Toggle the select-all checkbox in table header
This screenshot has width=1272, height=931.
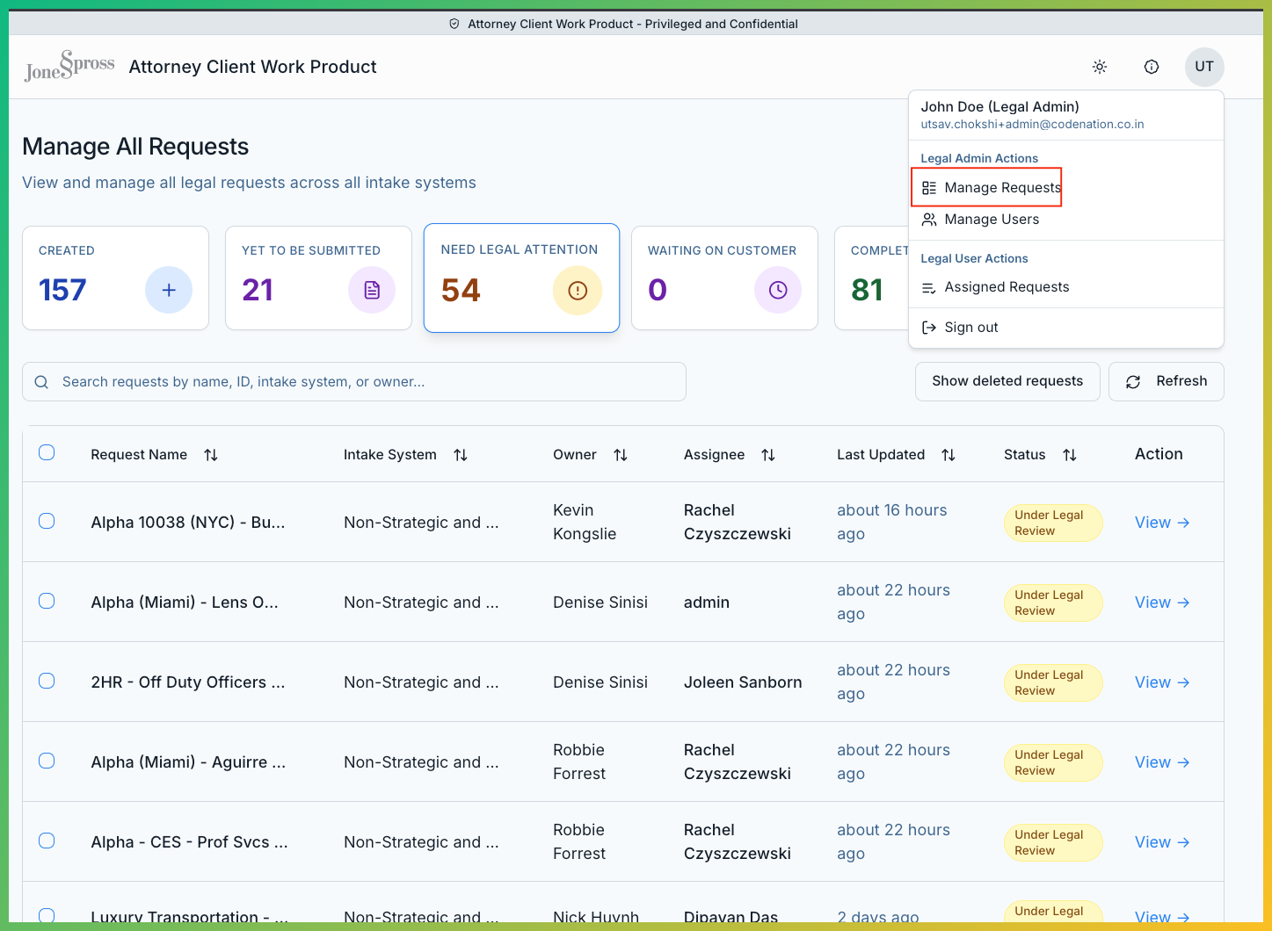coord(47,452)
